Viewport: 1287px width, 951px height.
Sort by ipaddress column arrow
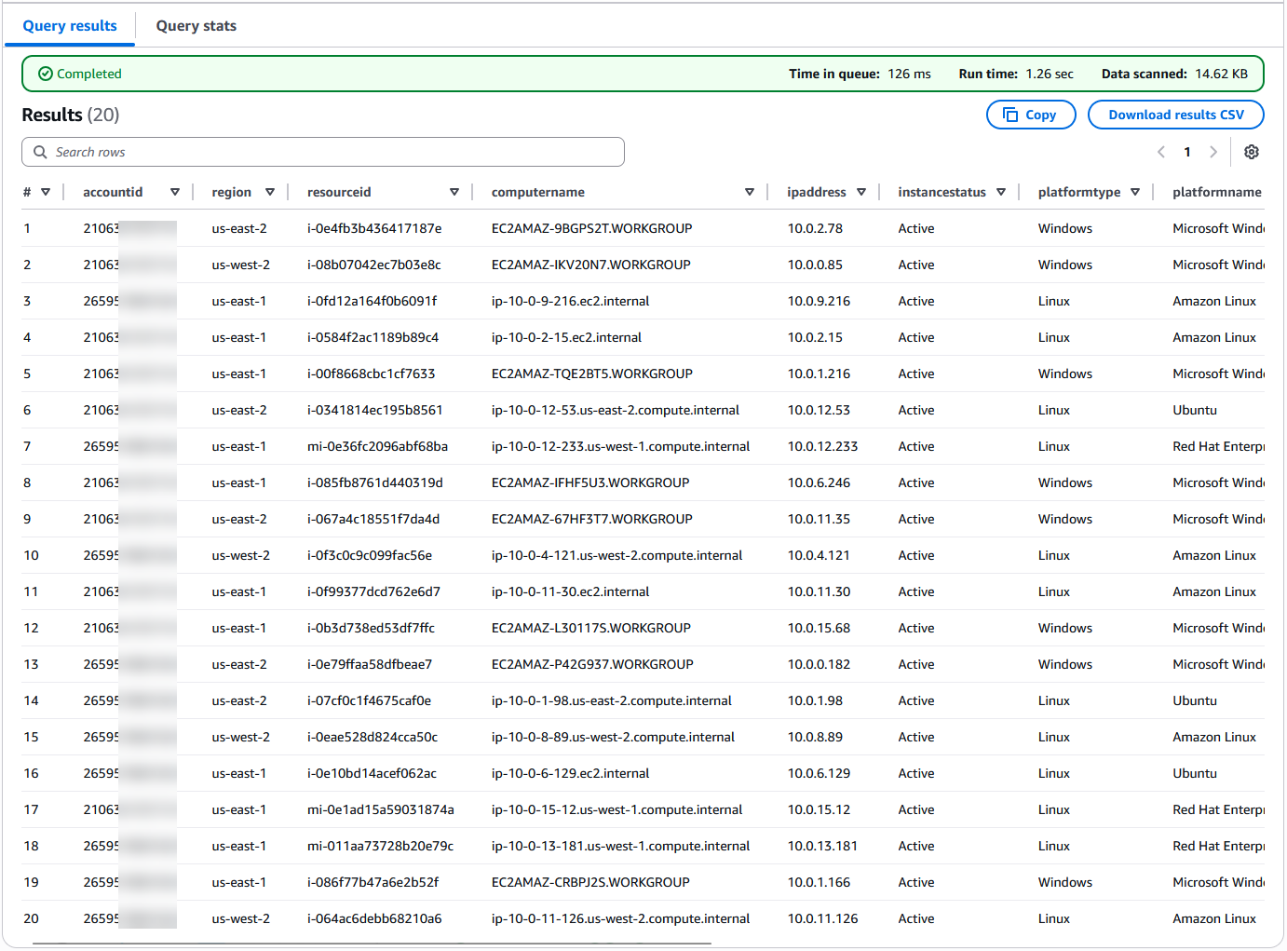tap(861, 192)
